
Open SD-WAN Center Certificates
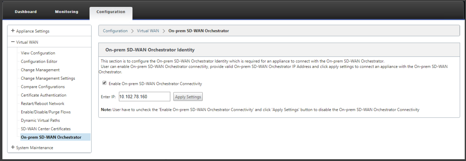coord(46,129)
